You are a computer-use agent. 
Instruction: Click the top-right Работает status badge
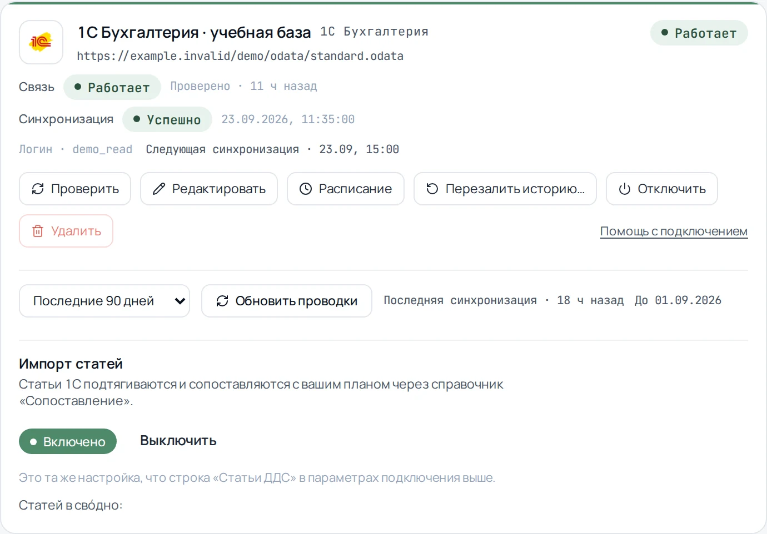[699, 33]
